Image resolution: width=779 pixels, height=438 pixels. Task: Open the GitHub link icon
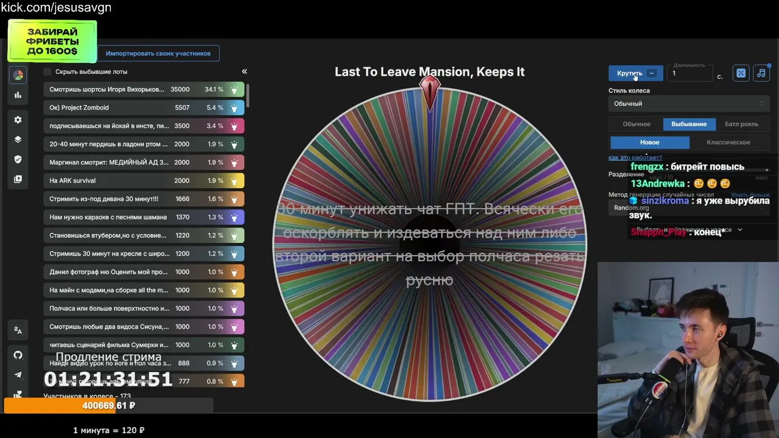[x=18, y=355]
